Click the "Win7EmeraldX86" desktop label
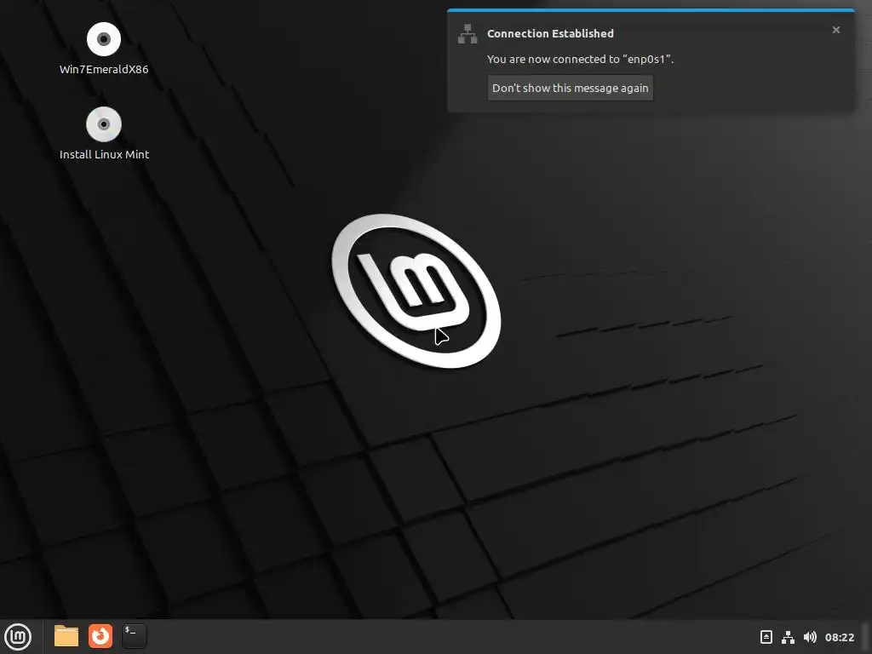Screen dimensions: 872x654 click(104, 70)
